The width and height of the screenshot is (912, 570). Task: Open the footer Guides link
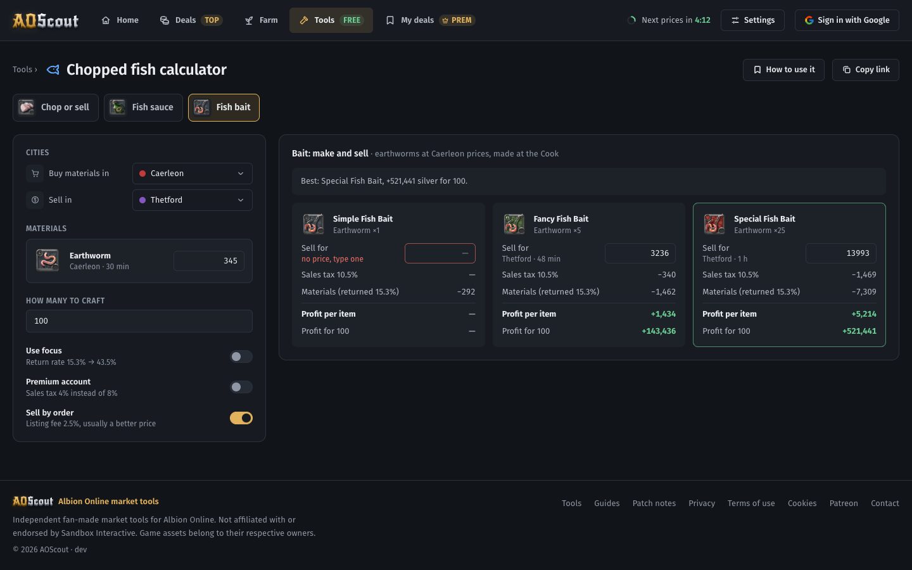(607, 503)
